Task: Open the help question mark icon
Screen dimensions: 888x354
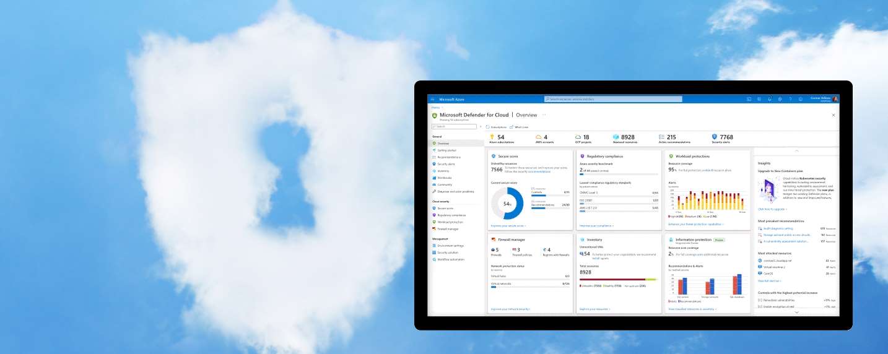Action: (x=790, y=99)
